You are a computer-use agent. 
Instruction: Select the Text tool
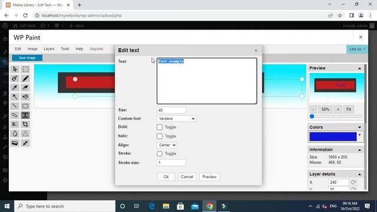25,115
